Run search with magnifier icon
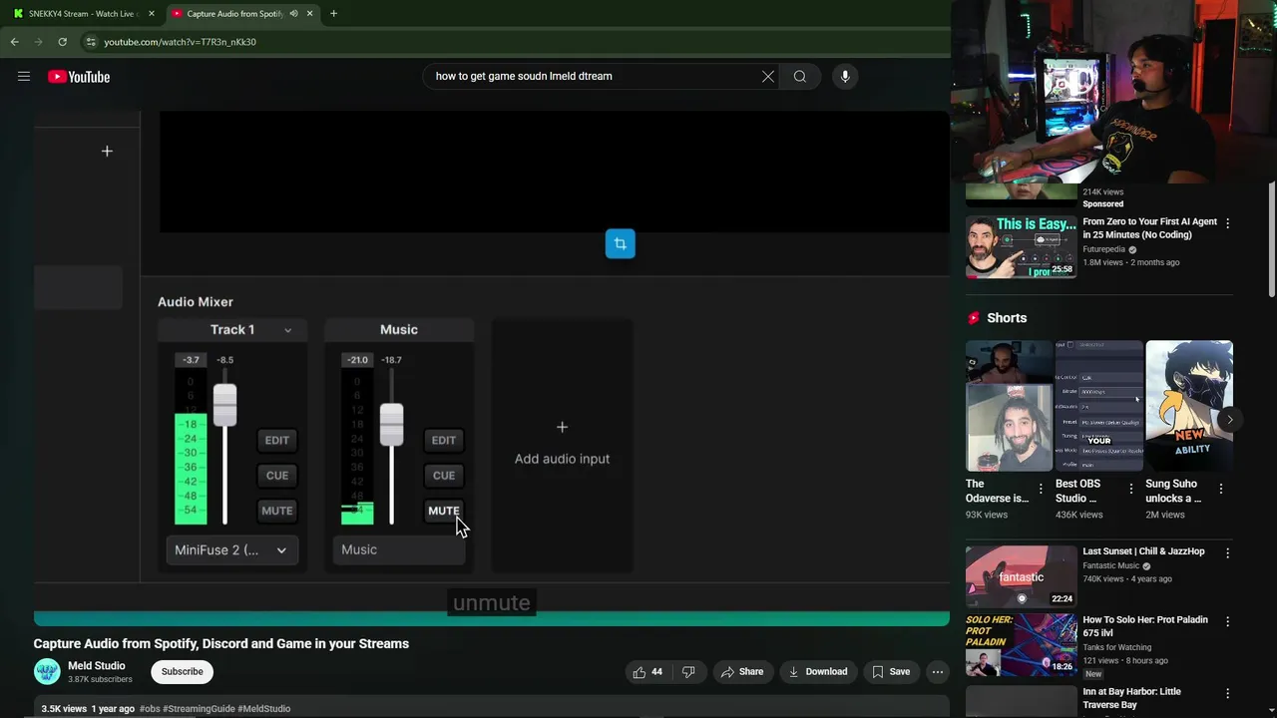This screenshot has width=1277, height=718. (800, 76)
